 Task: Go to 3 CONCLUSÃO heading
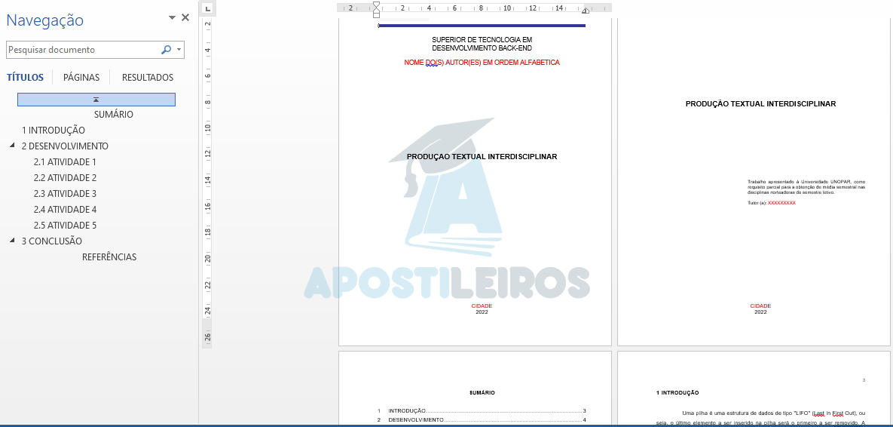tap(52, 241)
